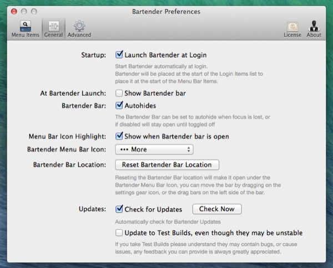This screenshot has height=268, width=333.
Task: Enable Show Bartender bar at launch
Action: (119, 93)
